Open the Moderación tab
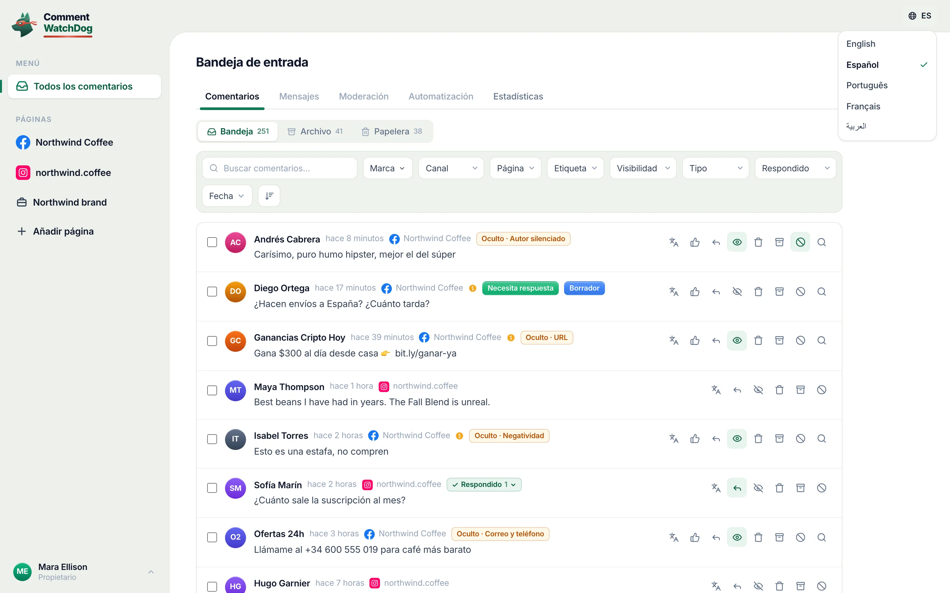950x593 pixels. (x=364, y=97)
